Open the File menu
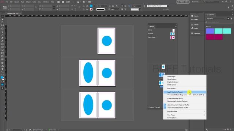The image size is (234, 131). pyautogui.click(x=7, y=2)
